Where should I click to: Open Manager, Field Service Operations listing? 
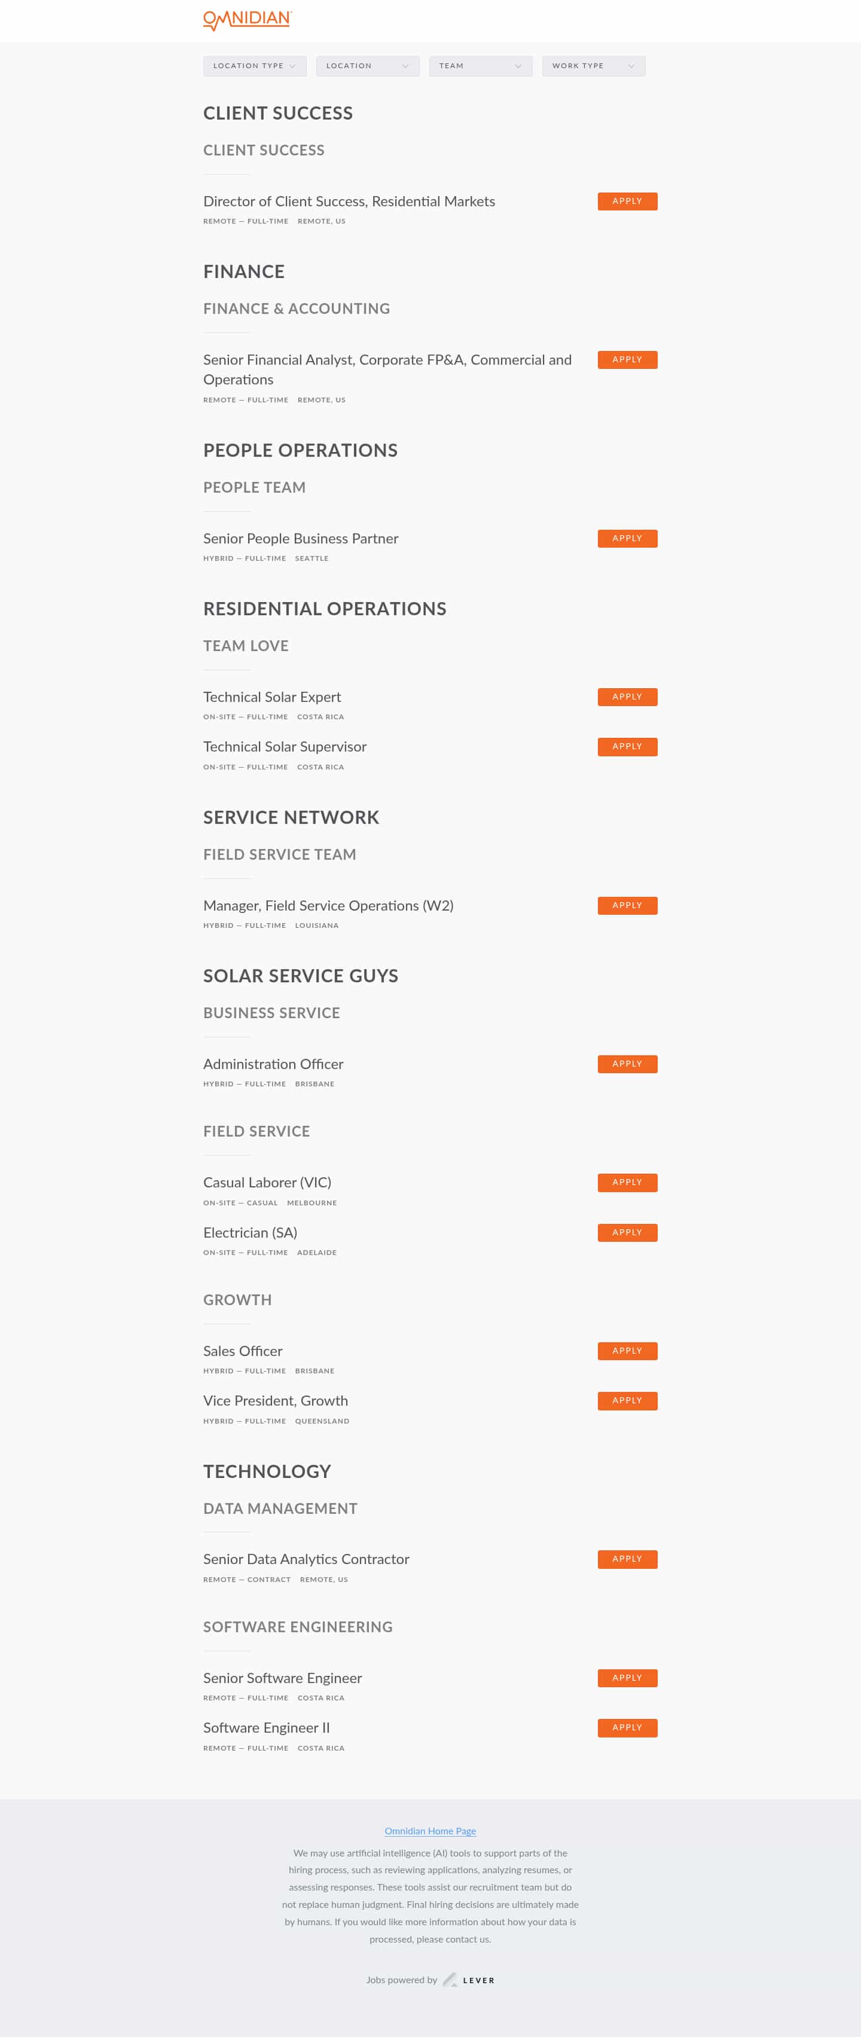(x=328, y=905)
